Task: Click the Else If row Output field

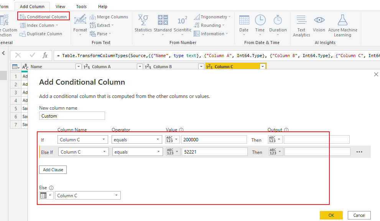Action: [317, 152]
